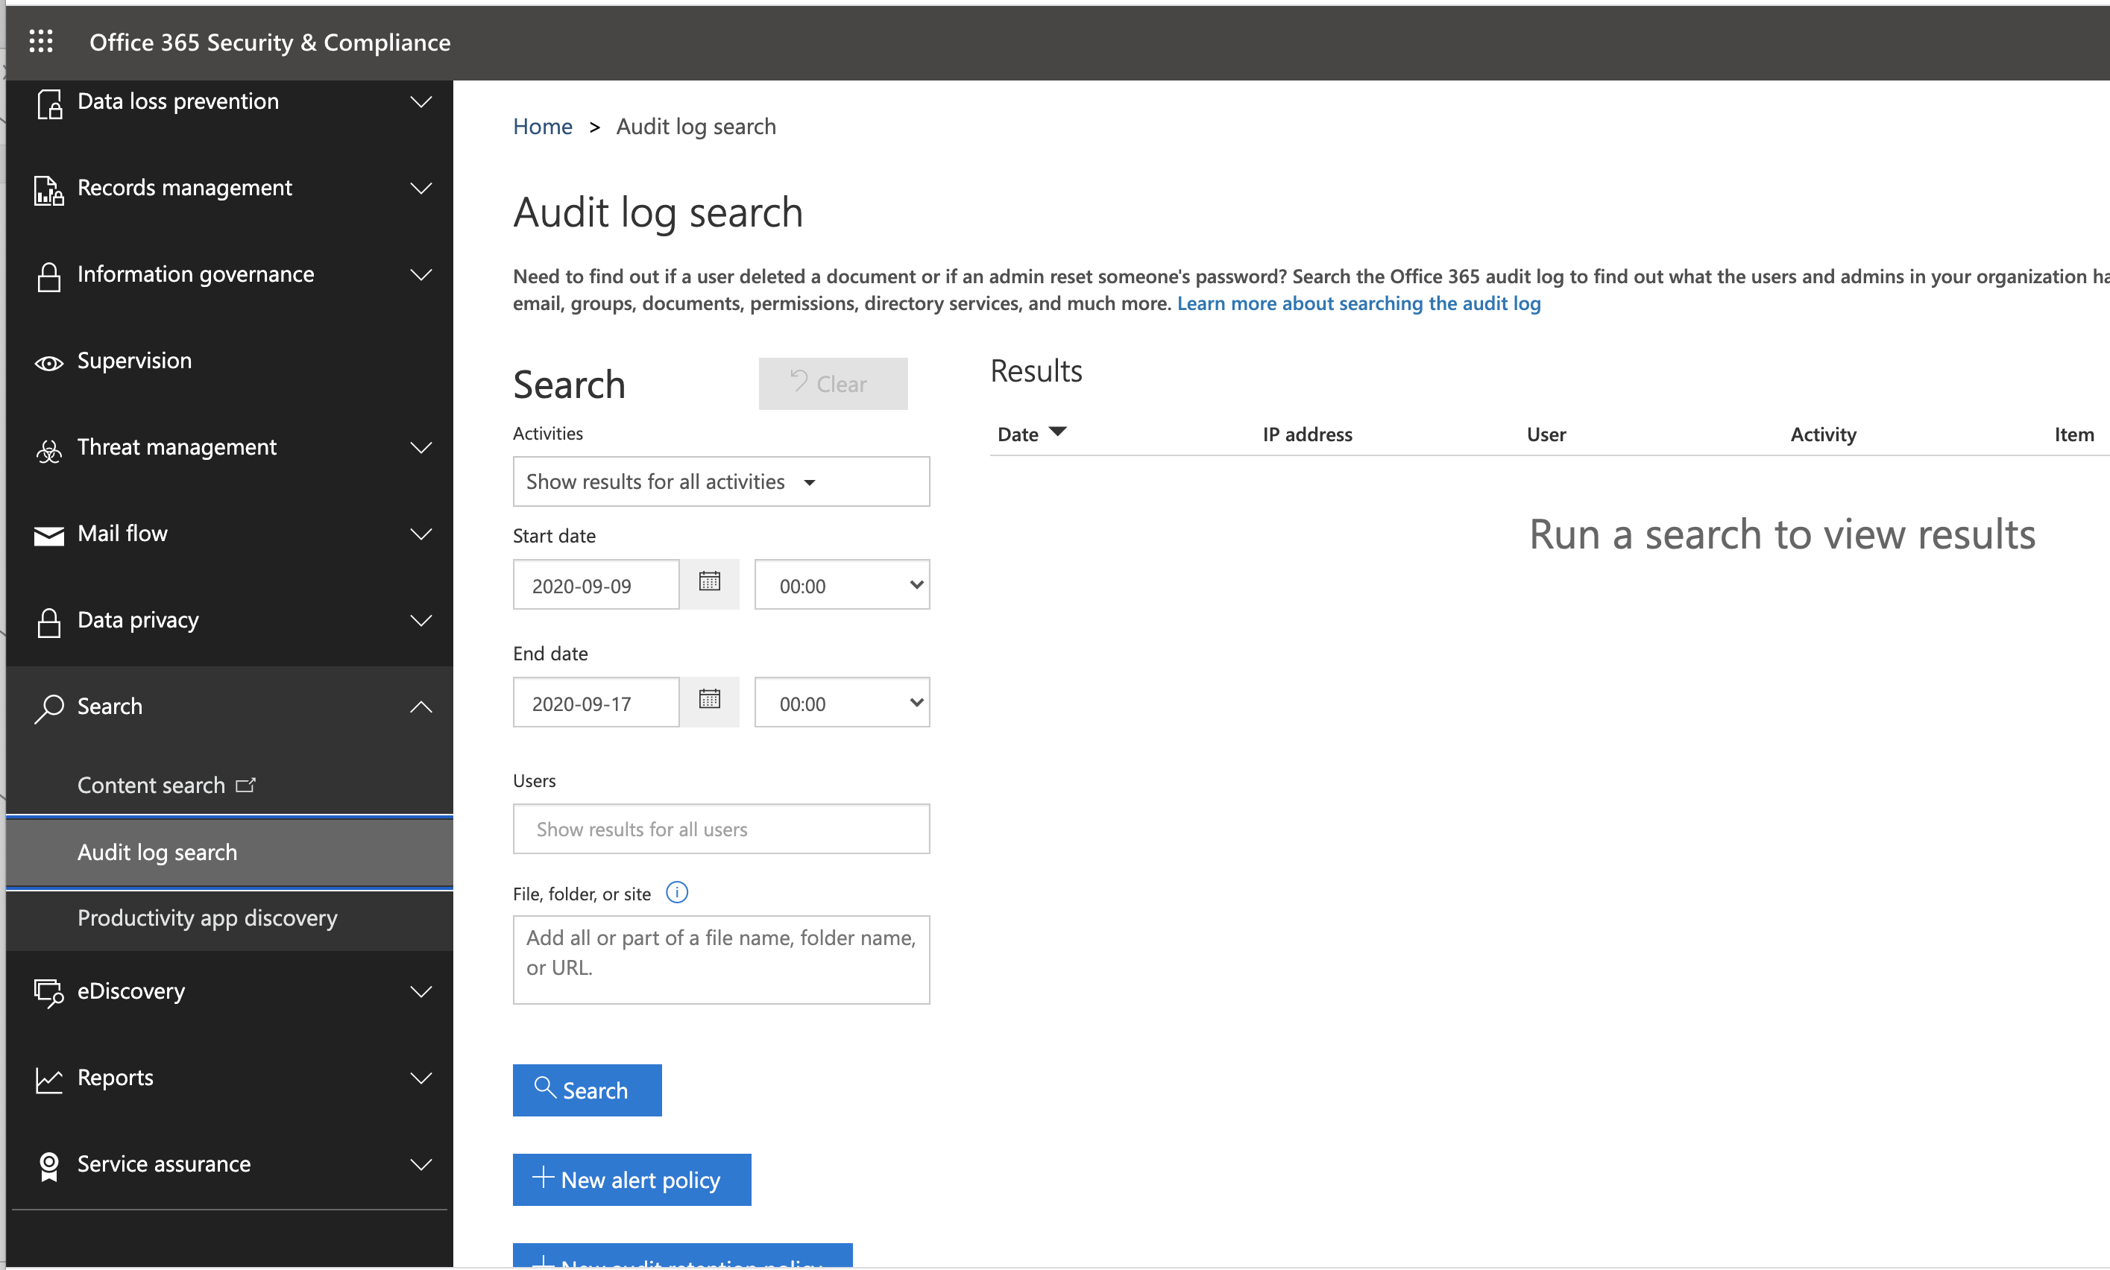Open Productivity app discovery menu item
The height and width of the screenshot is (1270, 2110).
207,918
